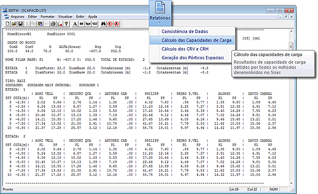The width and height of the screenshot is (318, 194).
Task: Click the 'Lin 19' status bar field
Action: tap(237, 189)
